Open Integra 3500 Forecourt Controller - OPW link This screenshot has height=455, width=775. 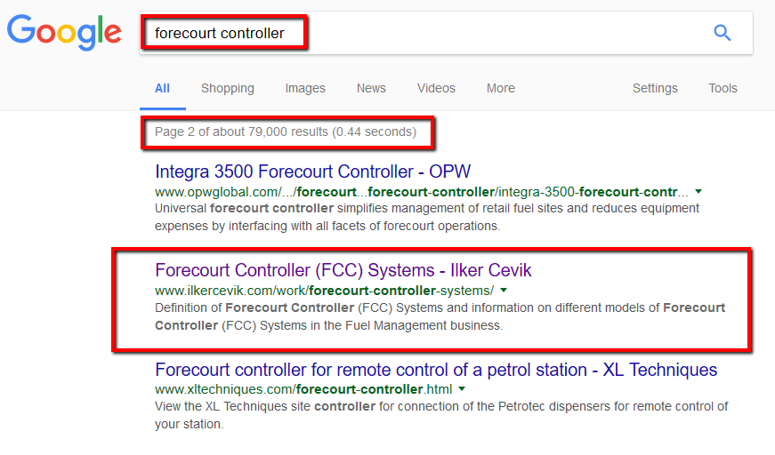pos(313,172)
